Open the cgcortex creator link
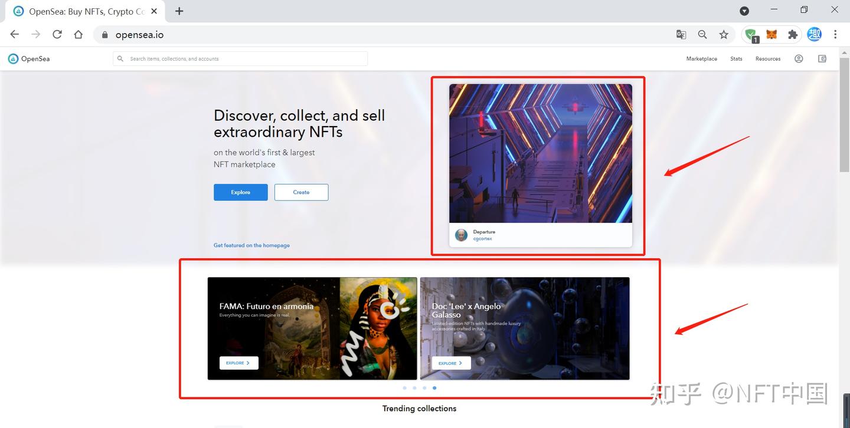The height and width of the screenshot is (428, 850). coord(482,239)
